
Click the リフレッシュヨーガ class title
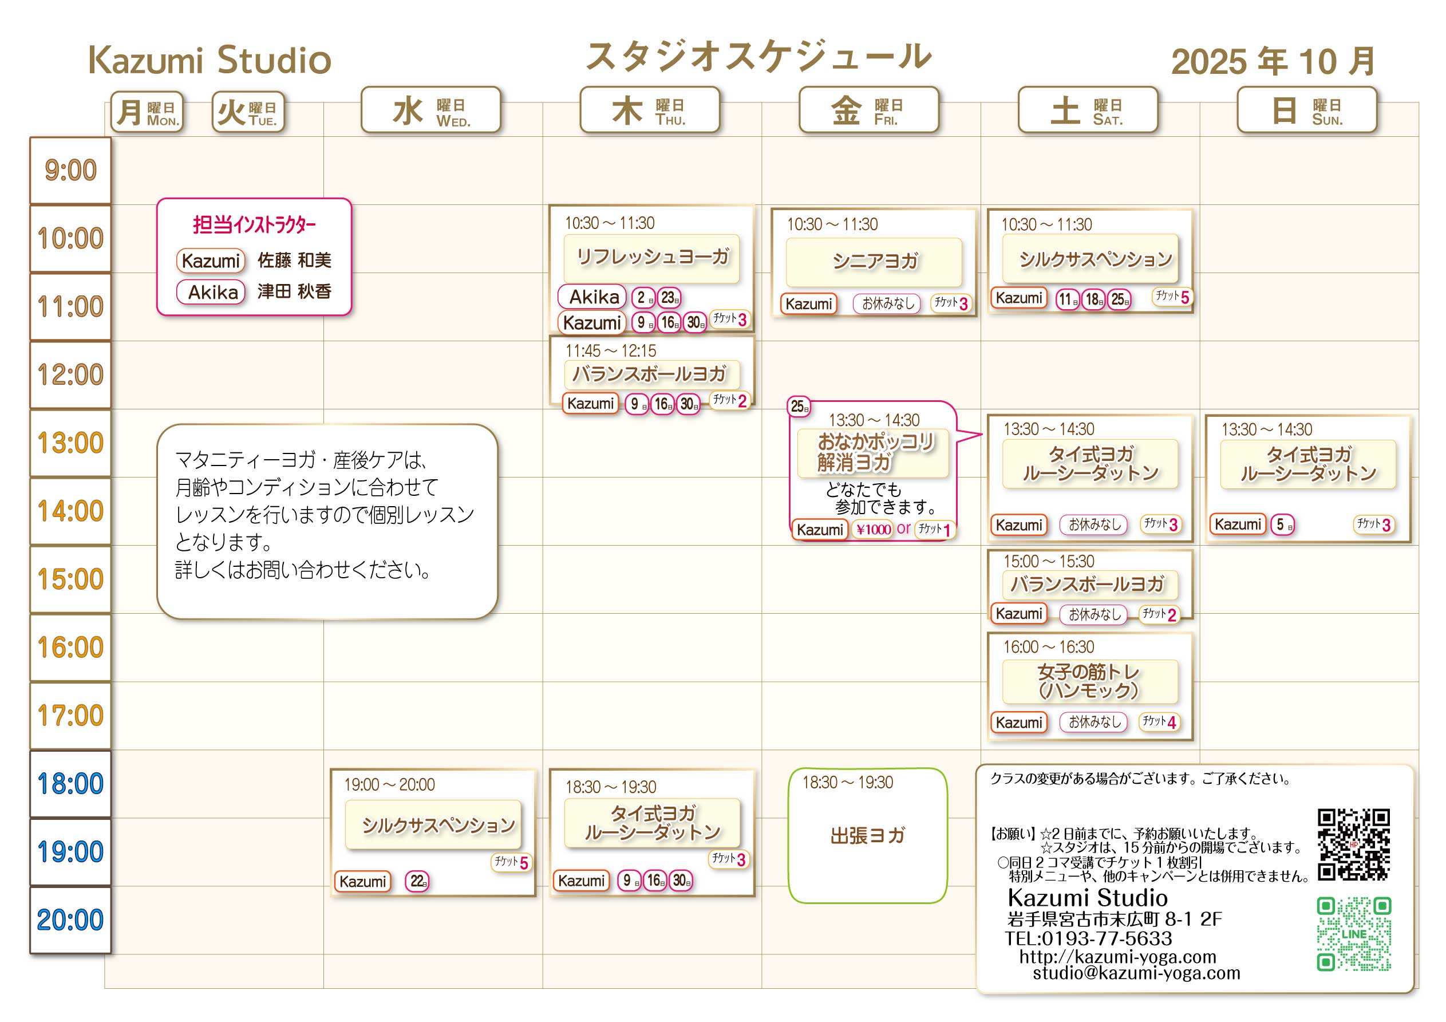[652, 257]
